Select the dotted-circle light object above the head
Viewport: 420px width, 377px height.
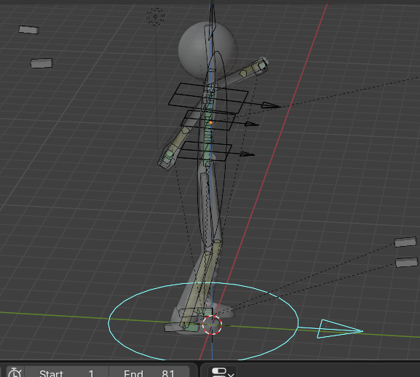click(155, 17)
